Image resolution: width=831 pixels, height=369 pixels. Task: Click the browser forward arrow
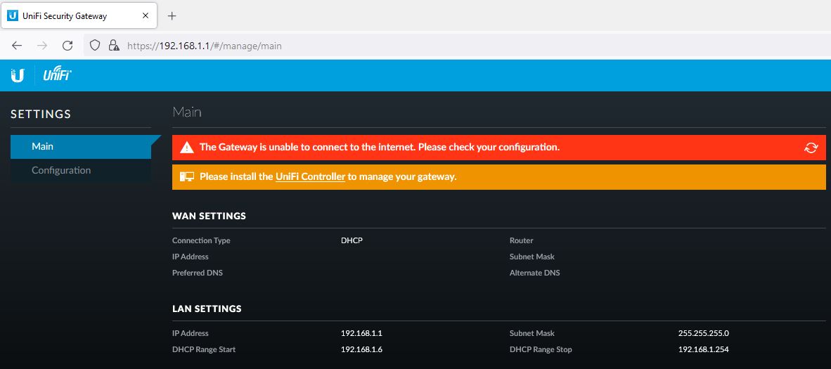click(x=42, y=46)
